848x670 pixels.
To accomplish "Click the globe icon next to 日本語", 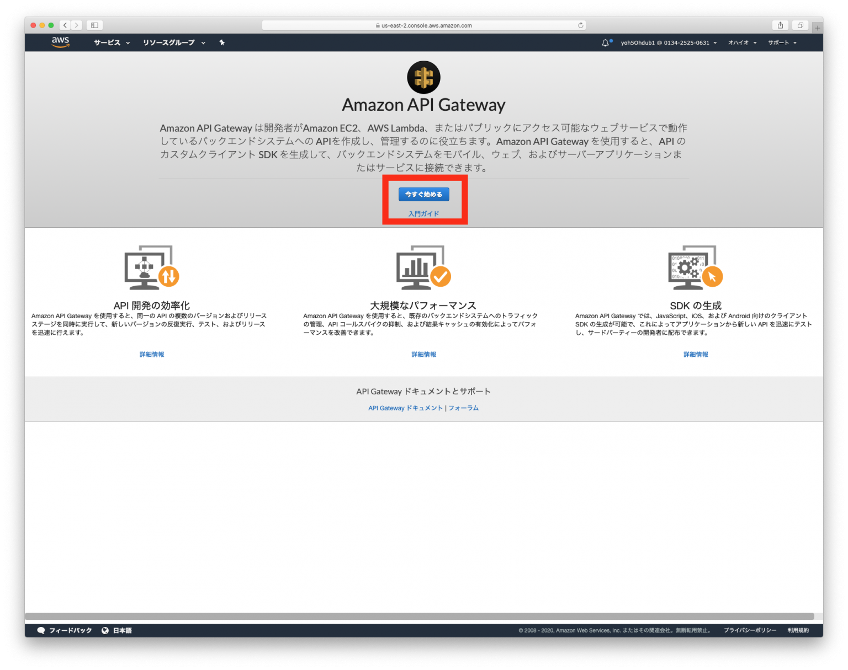I will tap(105, 630).
